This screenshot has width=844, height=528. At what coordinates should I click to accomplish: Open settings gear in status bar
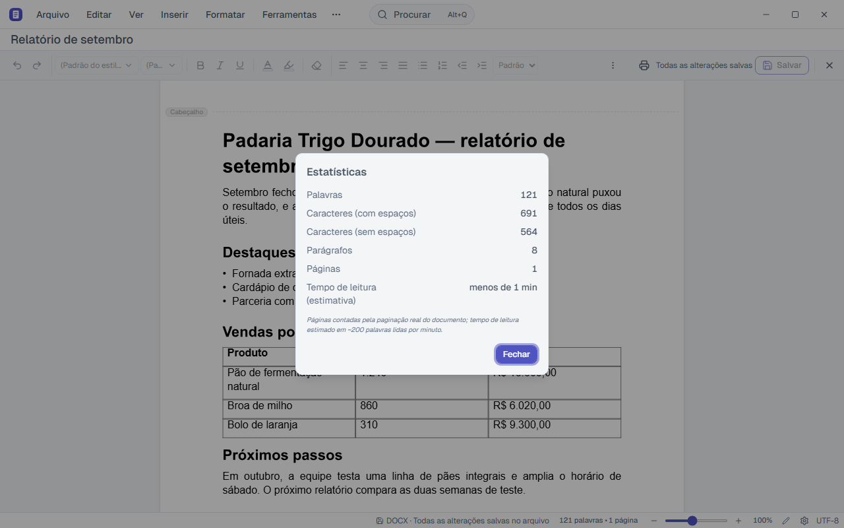(804, 521)
